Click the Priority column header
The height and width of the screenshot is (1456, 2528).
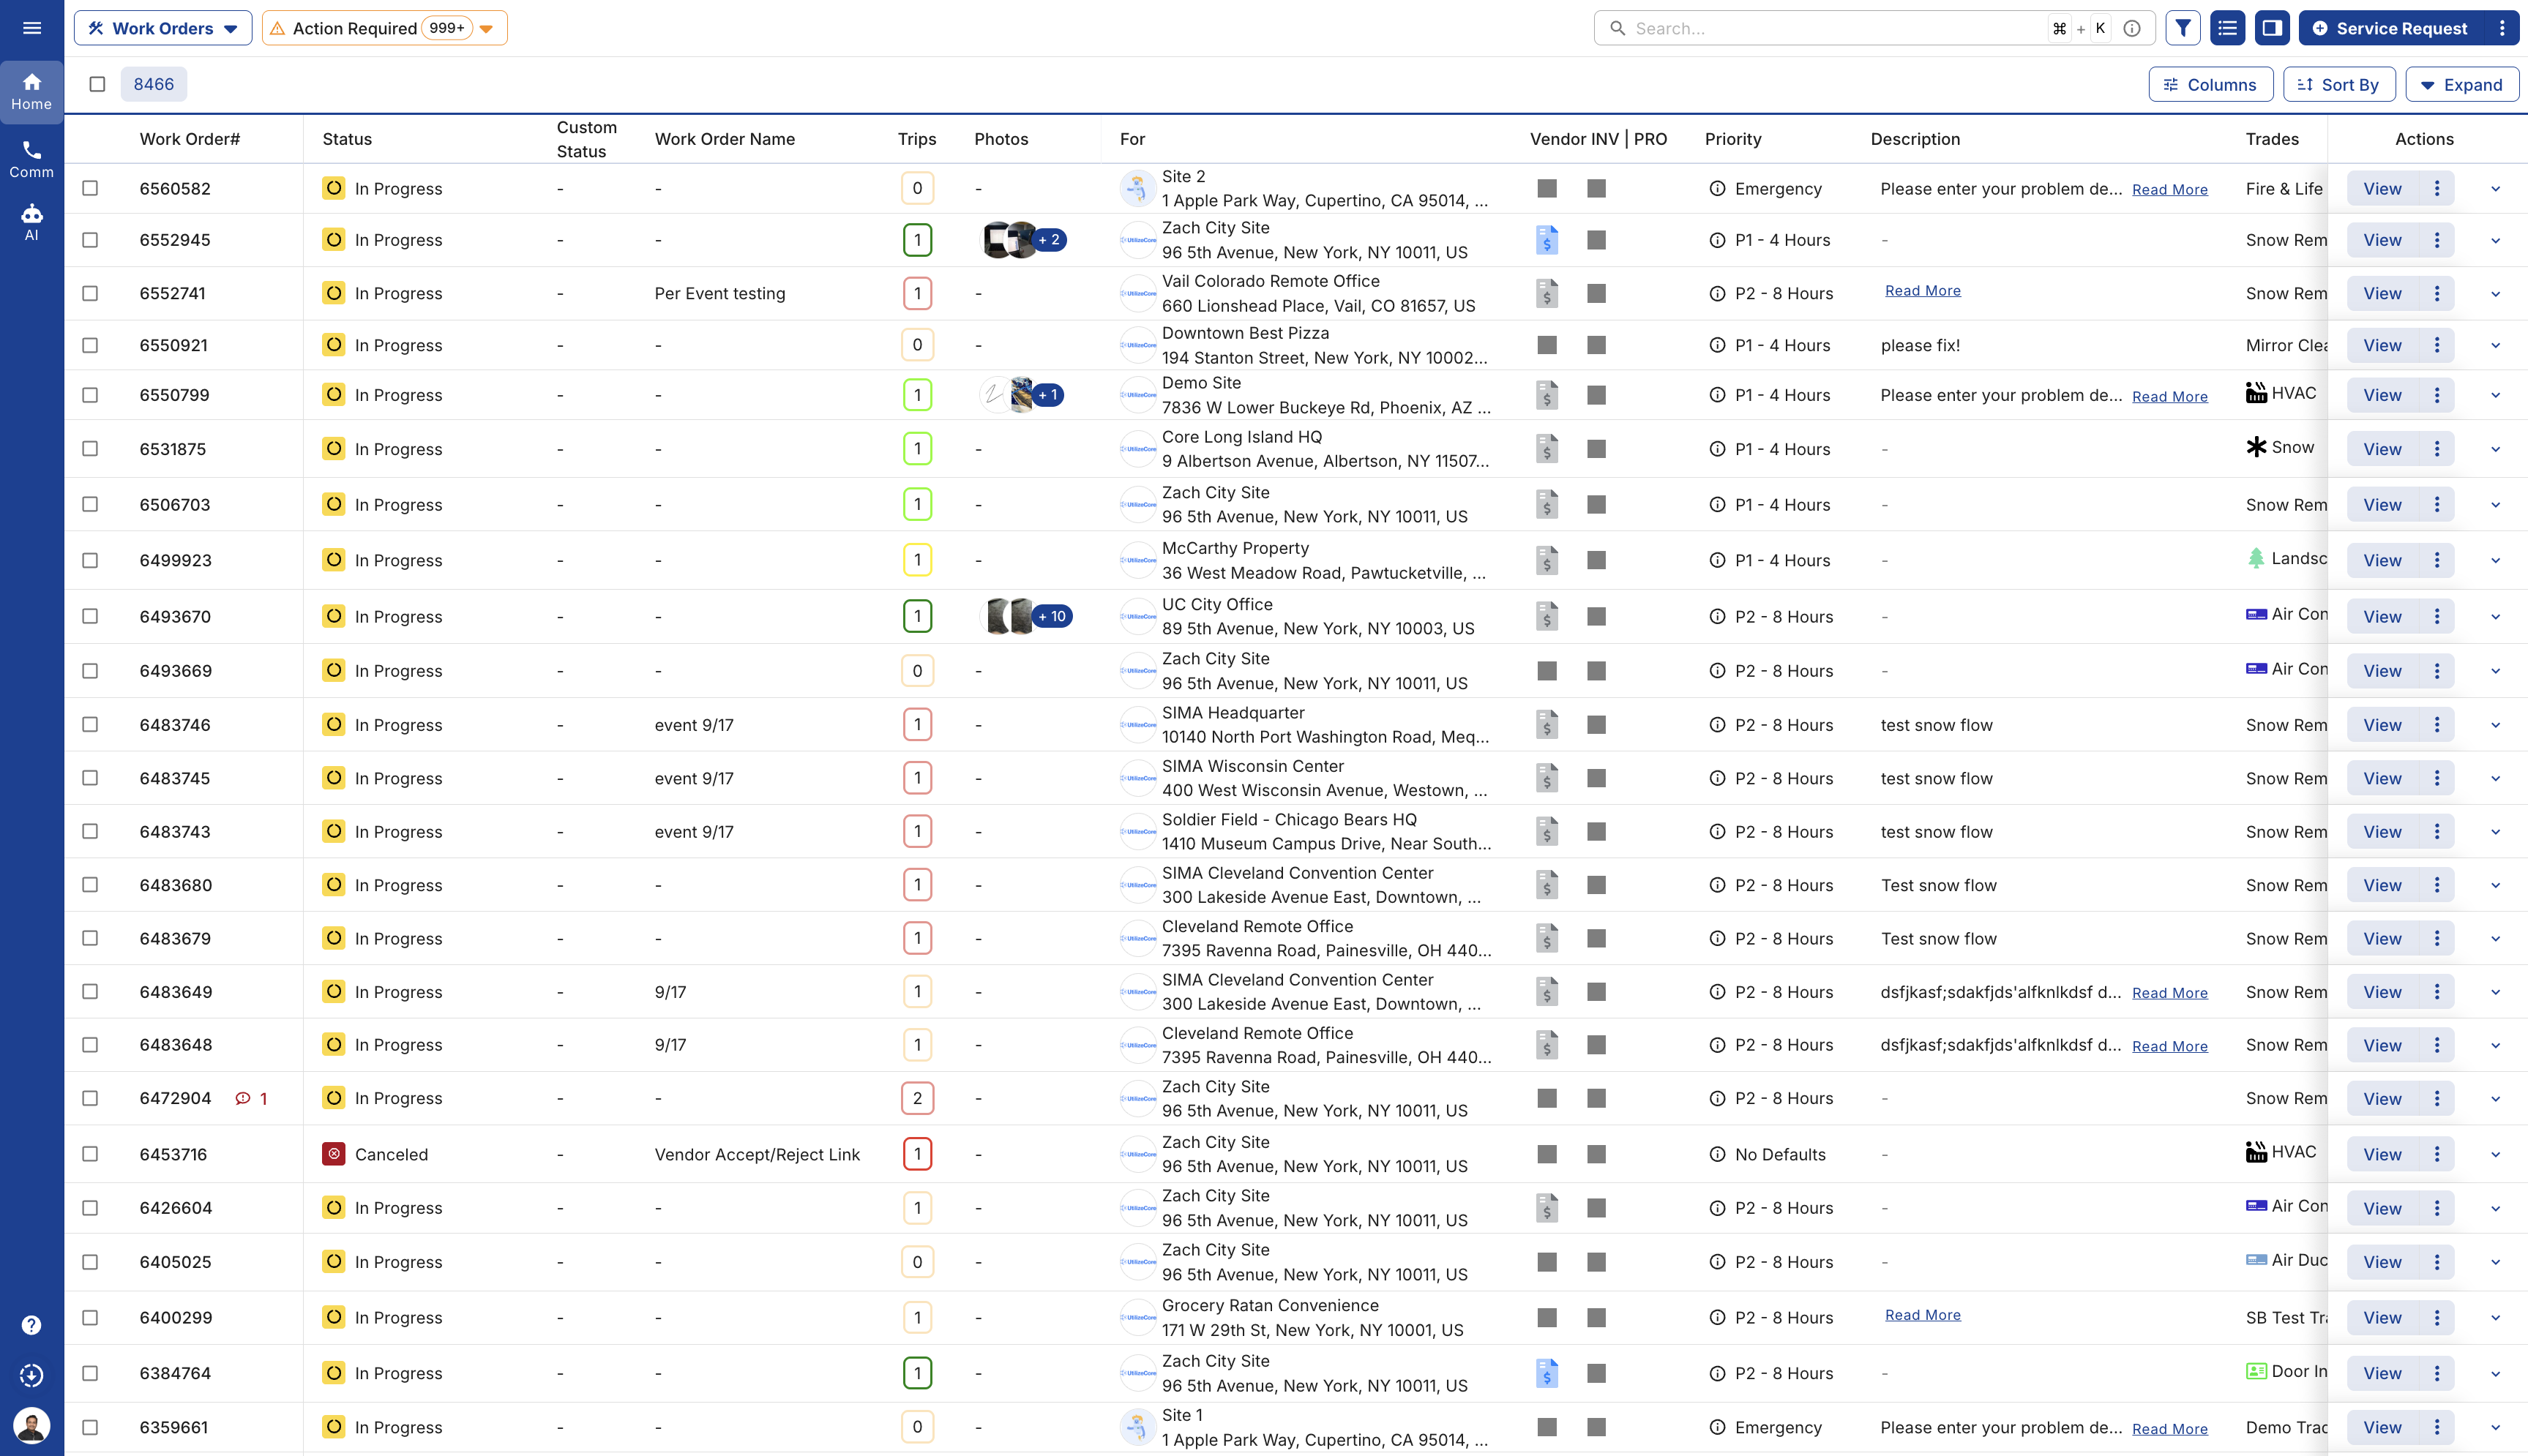[x=1733, y=139]
